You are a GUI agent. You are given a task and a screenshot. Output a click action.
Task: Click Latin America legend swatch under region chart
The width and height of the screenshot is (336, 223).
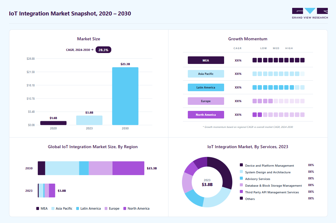click(x=77, y=208)
